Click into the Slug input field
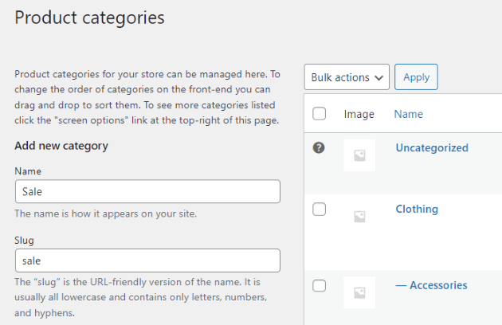 coord(147,260)
